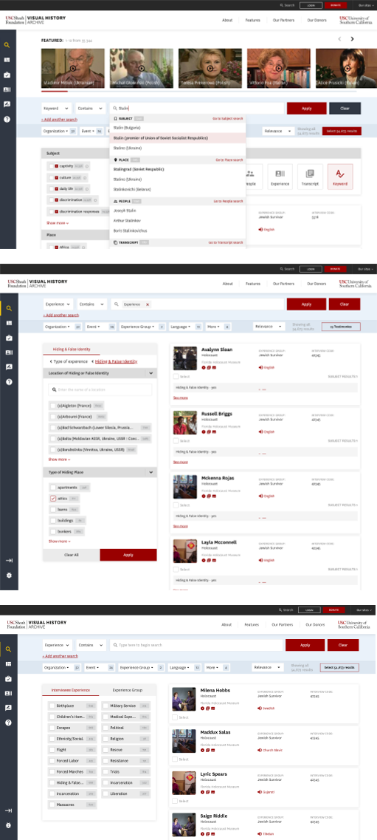The height and width of the screenshot is (840, 377).
Task: Click audio language icon for Avalynn Sloan
Action: [x=260, y=367]
